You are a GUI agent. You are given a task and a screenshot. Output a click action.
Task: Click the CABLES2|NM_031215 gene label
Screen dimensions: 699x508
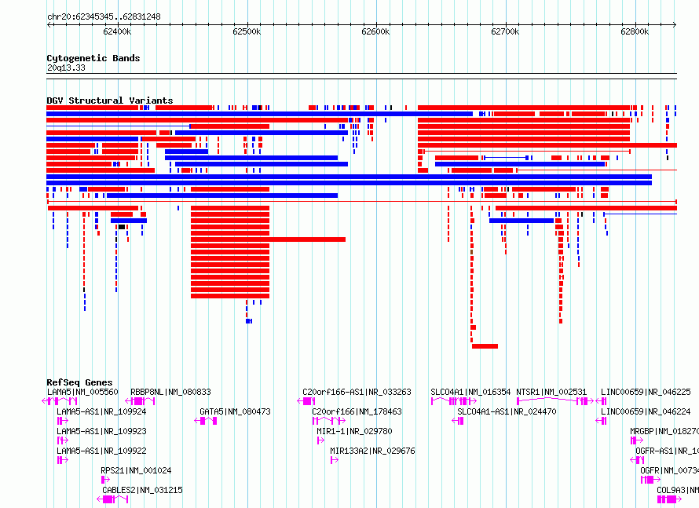point(142,490)
